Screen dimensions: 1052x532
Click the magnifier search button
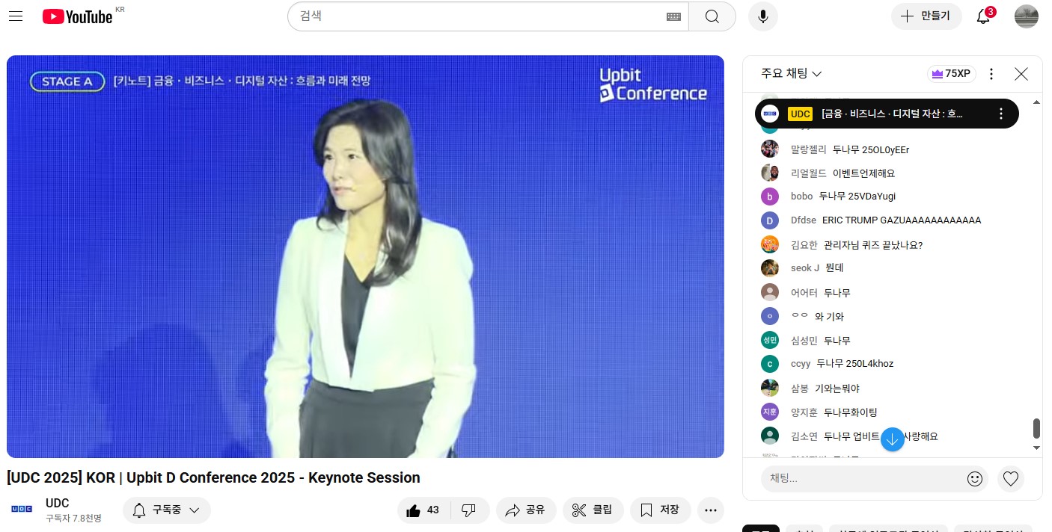pyautogui.click(x=712, y=16)
